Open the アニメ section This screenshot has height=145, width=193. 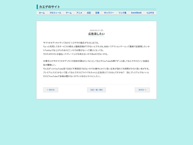79,13
